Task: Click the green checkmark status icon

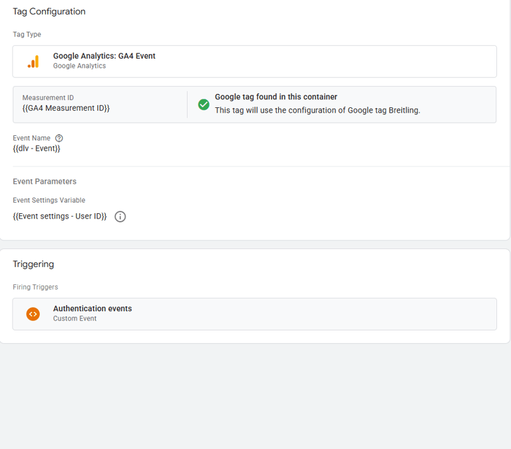Action: coord(204,105)
